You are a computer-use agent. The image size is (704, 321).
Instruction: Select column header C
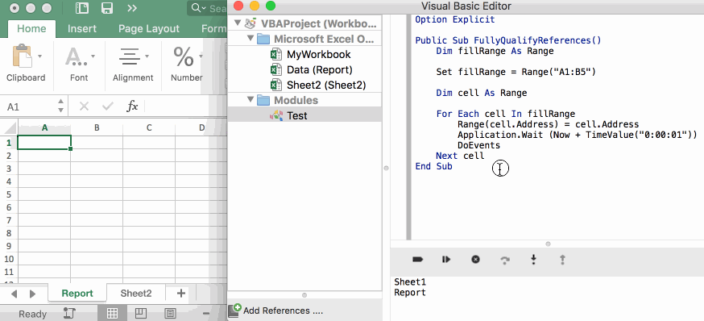pyautogui.click(x=149, y=127)
